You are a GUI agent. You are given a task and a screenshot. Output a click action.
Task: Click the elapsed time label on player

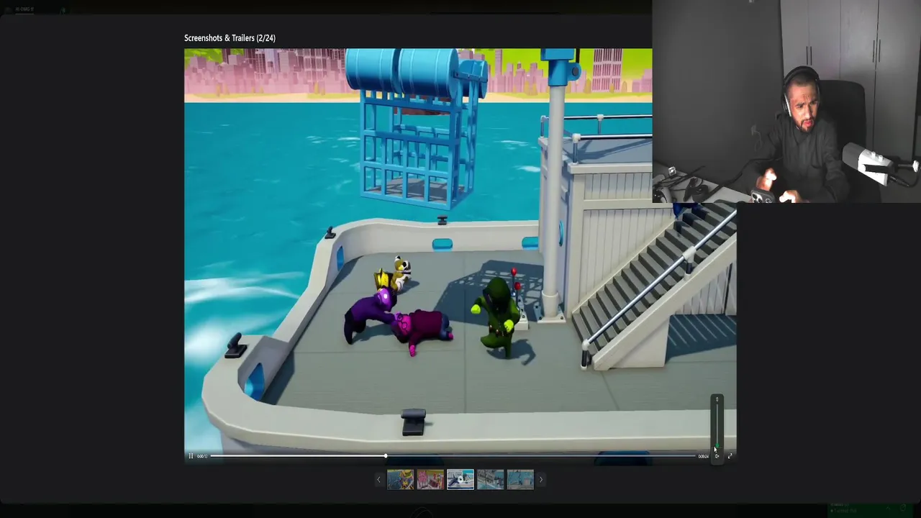(x=202, y=456)
